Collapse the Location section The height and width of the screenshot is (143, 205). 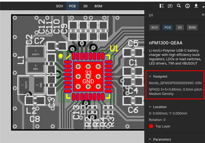[x=150, y=107]
